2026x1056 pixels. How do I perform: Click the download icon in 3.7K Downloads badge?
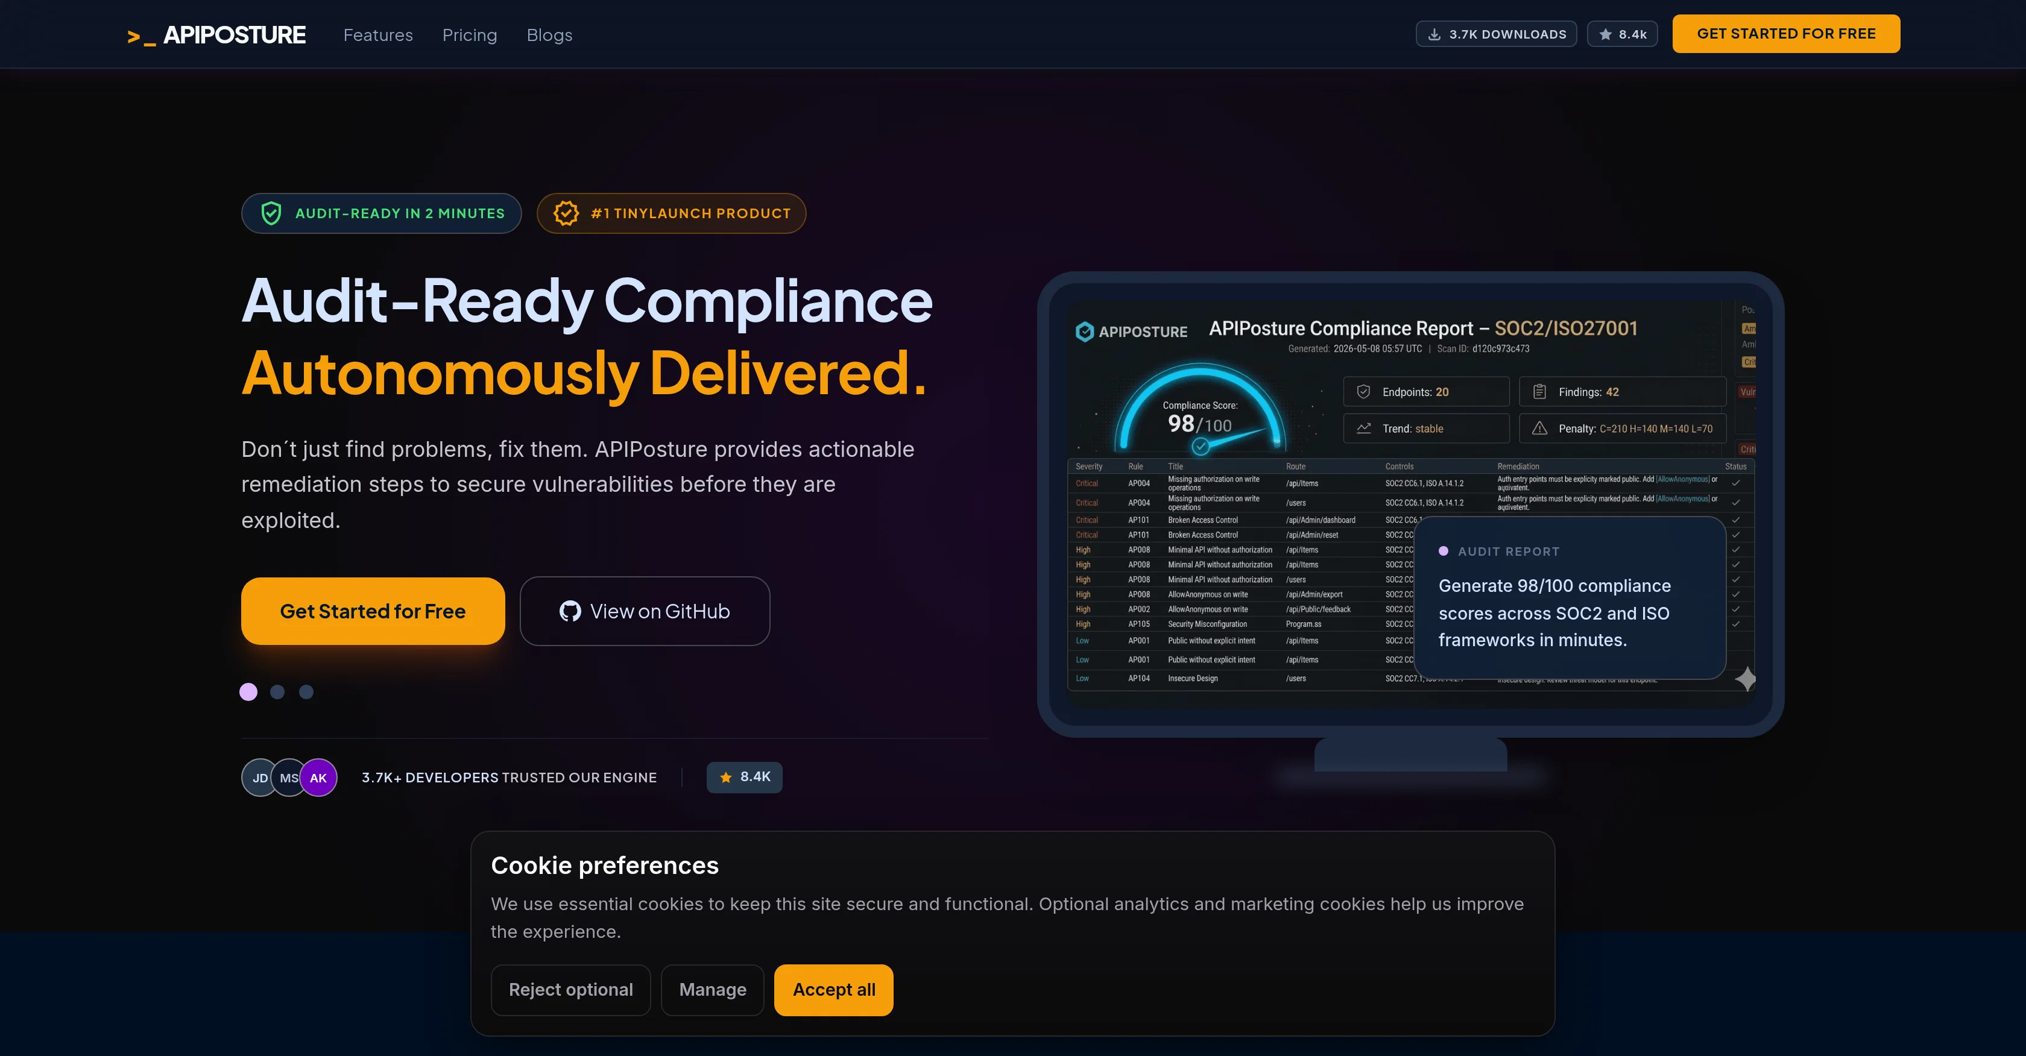point(1434,34)
